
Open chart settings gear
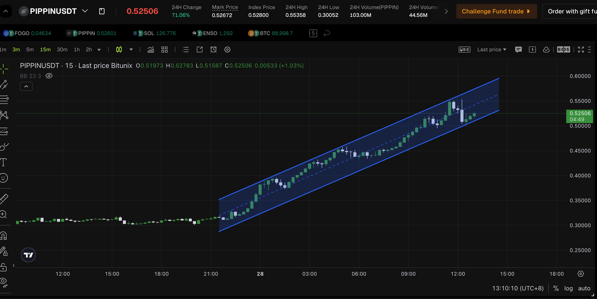pos(227,49)
